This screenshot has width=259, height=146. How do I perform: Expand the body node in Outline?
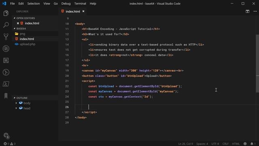click(16, 103)
